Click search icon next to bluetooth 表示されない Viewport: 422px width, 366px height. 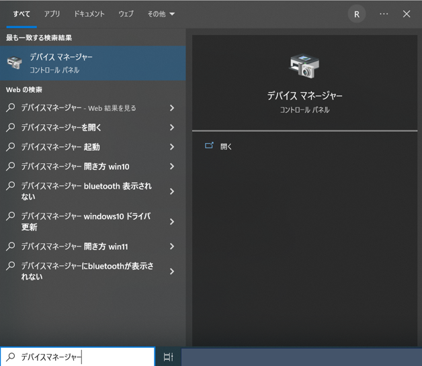click(x=11, y=186)
